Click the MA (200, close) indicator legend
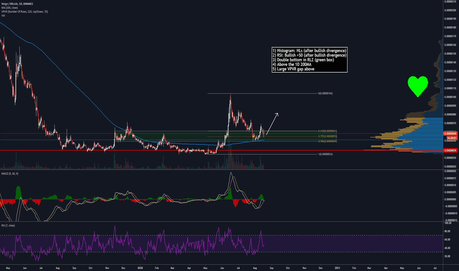The image size is (459, 271). (9, 7)
